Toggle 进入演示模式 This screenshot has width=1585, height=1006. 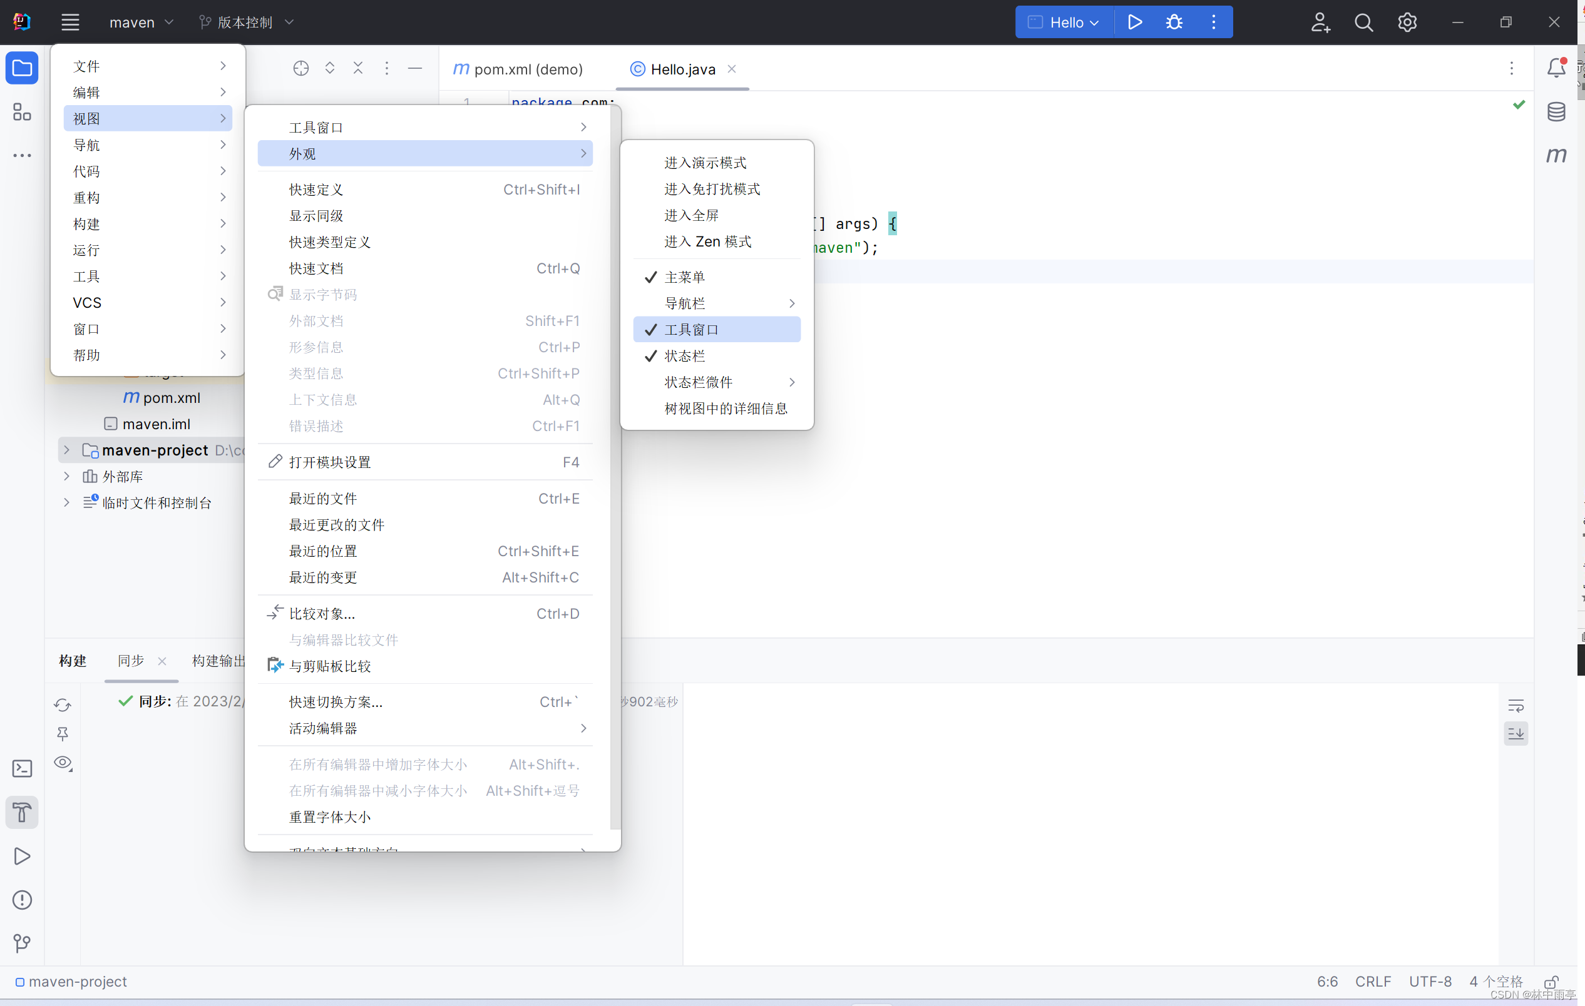click(x=717, y=163)
